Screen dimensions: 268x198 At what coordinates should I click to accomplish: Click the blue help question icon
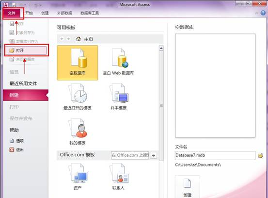click(x=263, y=13)
